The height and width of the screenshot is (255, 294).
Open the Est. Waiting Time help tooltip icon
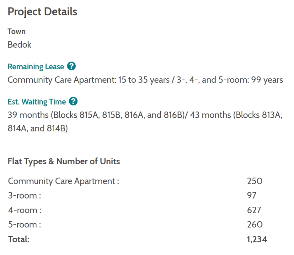[x=73, y=101]
